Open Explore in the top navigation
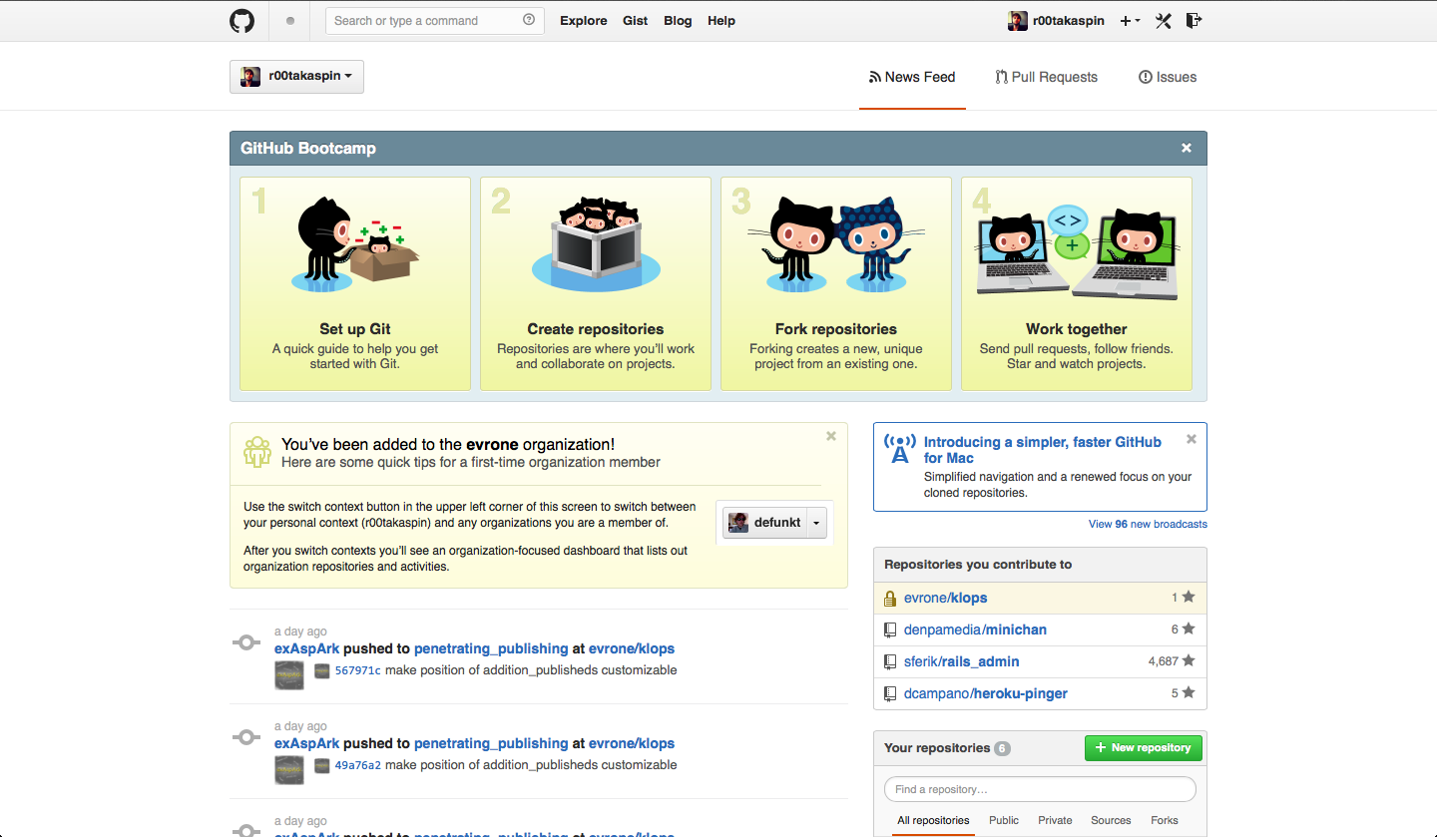Image resolution: width=1437 pixels, height=837 pixels. click(584, 21)
